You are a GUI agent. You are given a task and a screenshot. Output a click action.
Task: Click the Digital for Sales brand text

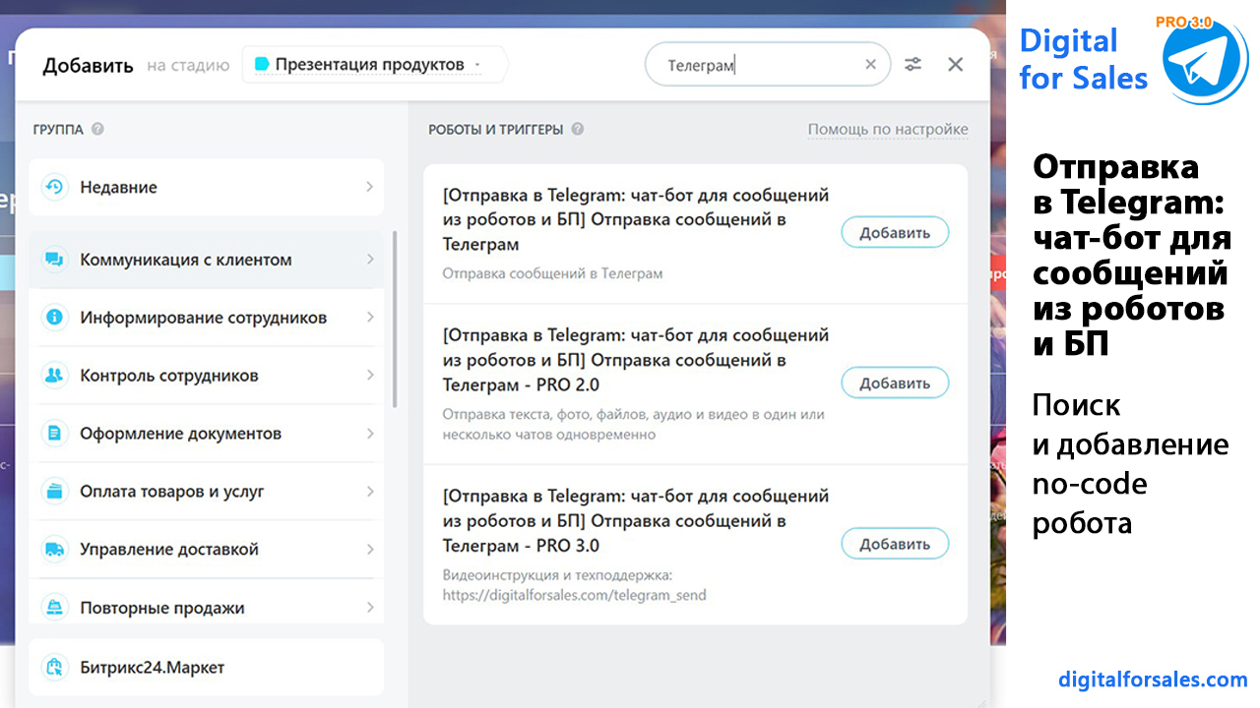(x=1084, y=59)
